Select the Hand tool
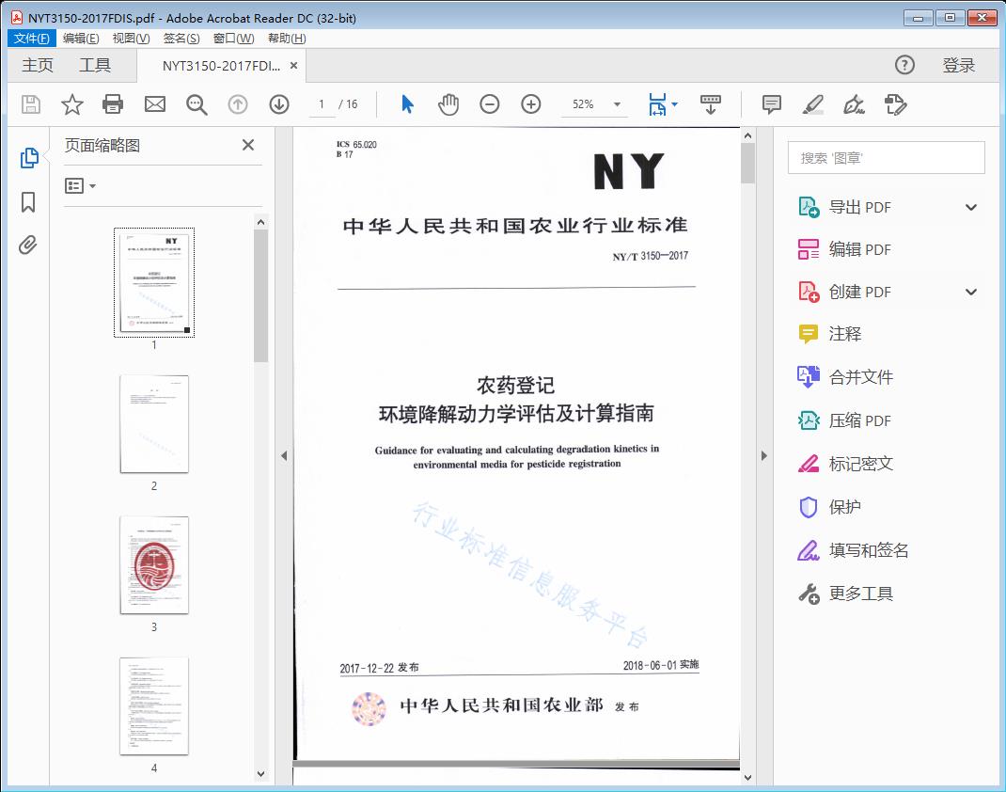Viewport: 1006px width, 792px height. 448,104
